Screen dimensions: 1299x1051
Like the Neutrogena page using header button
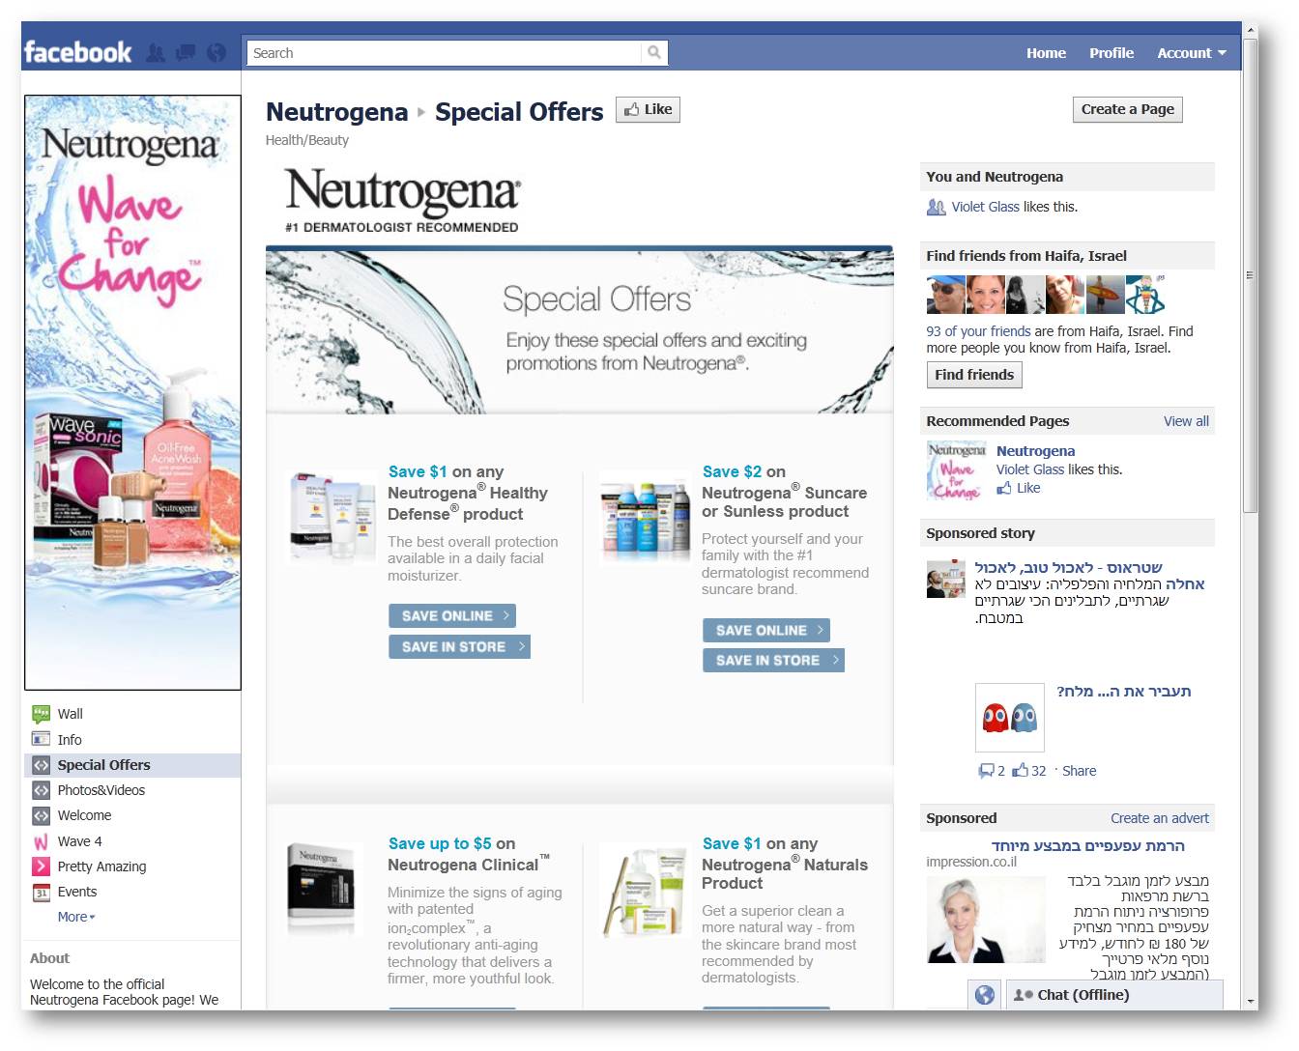tap(648, 110)
